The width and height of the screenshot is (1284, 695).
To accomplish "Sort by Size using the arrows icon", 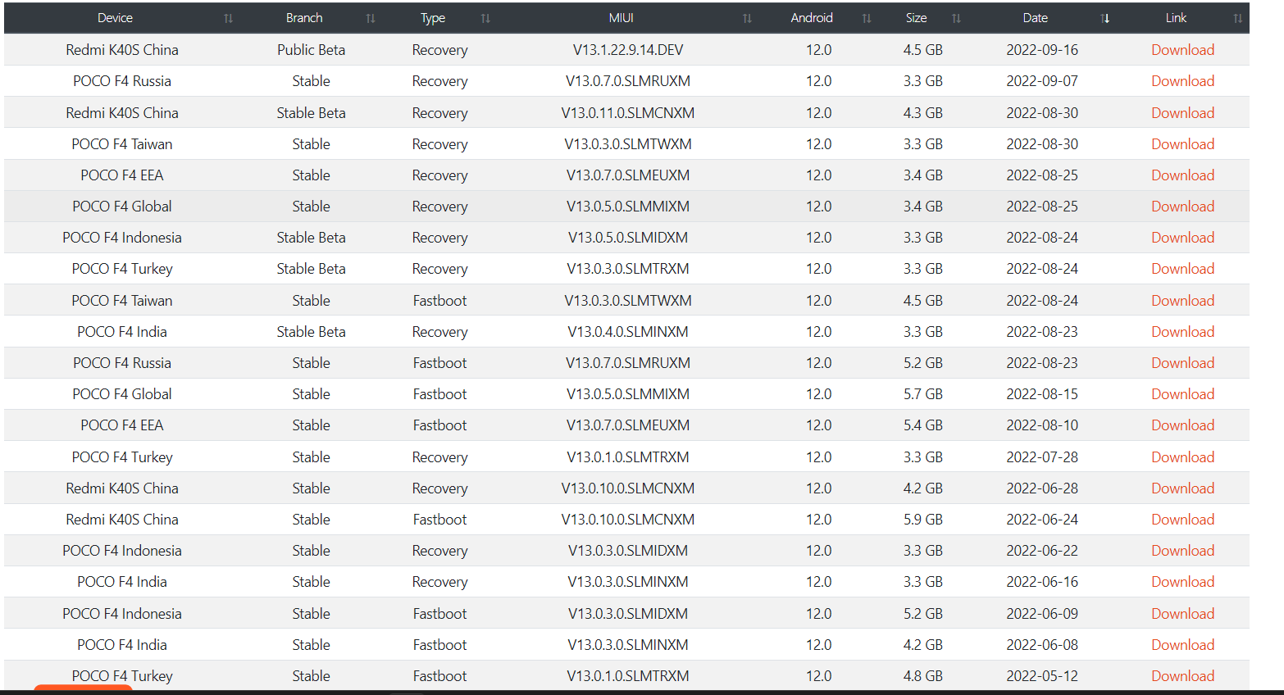I will (x=956, y=18).
